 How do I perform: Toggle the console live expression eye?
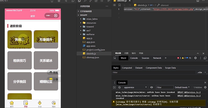pyautogui.click(x=152, y=87)
